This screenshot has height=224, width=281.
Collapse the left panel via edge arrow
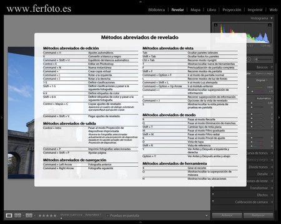click(1, 118)
